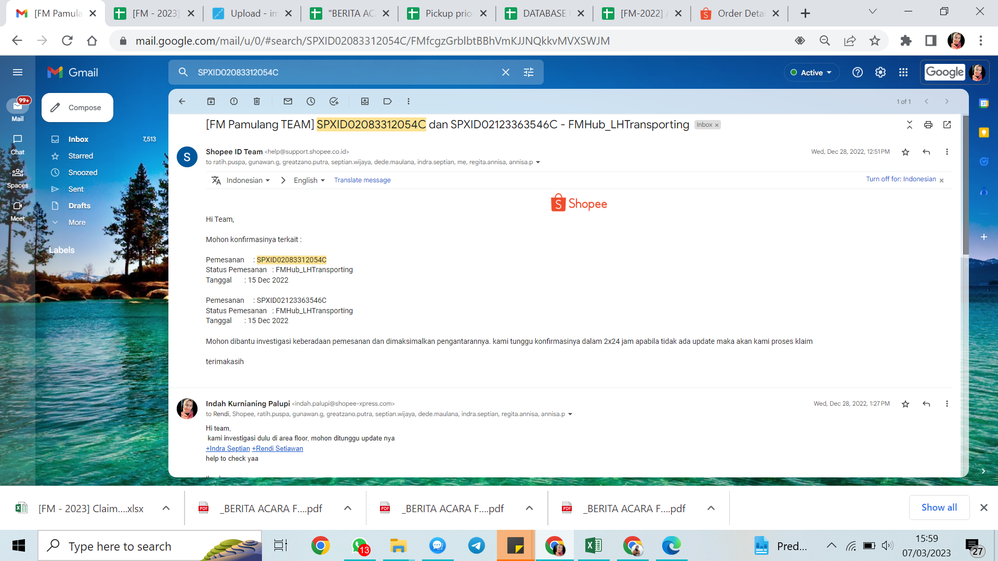Switch to the Order Detail tab
This screenshot has width=998, height=561.
coord(740,14)
